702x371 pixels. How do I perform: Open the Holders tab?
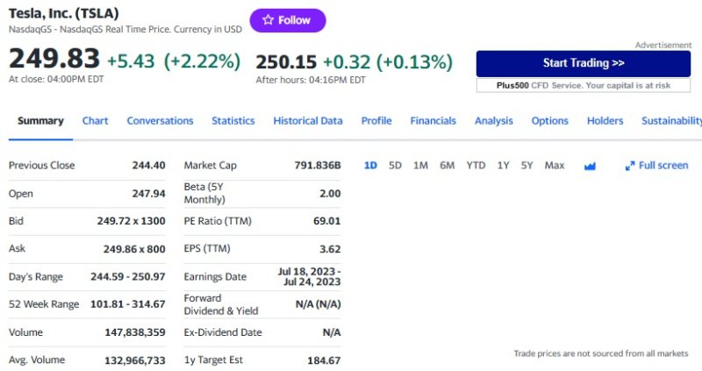[605, 121]
